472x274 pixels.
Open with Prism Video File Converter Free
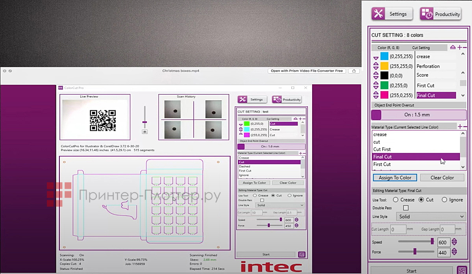(x=307, y=71)
